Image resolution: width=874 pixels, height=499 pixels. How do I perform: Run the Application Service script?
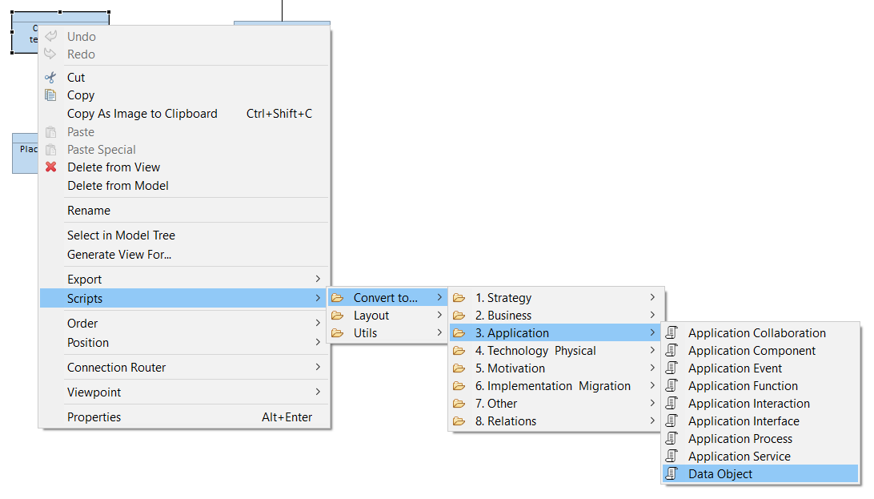(761, 456)
